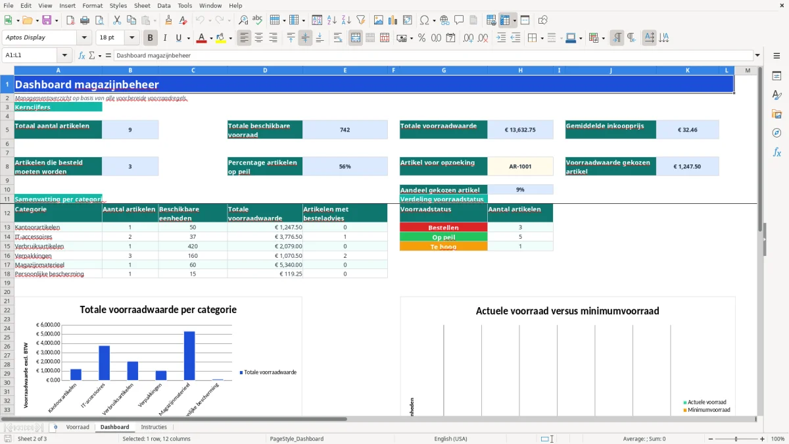Open Find & Replace
This screenshot has width=789, height=444.
tap(243, 20)
